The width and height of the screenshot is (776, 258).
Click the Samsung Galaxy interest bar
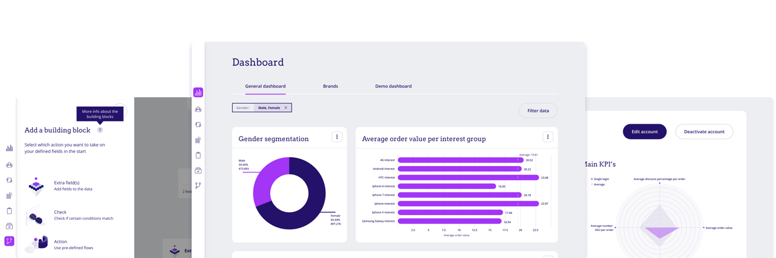point(450,221)
